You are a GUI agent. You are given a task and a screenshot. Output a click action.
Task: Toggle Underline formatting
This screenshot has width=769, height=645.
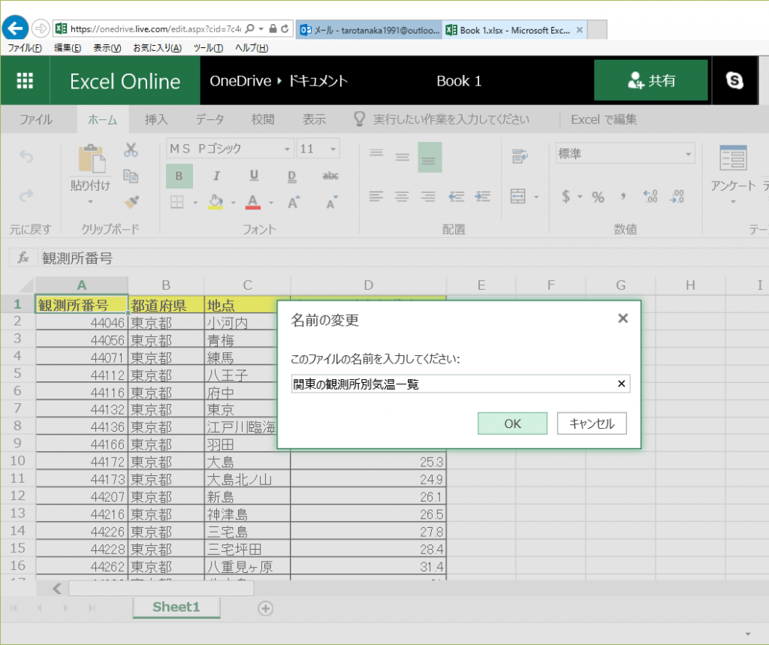coord(254,176)
